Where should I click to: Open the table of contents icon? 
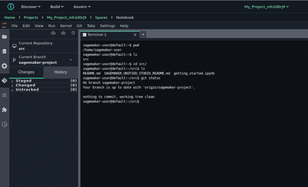[4, 95]
